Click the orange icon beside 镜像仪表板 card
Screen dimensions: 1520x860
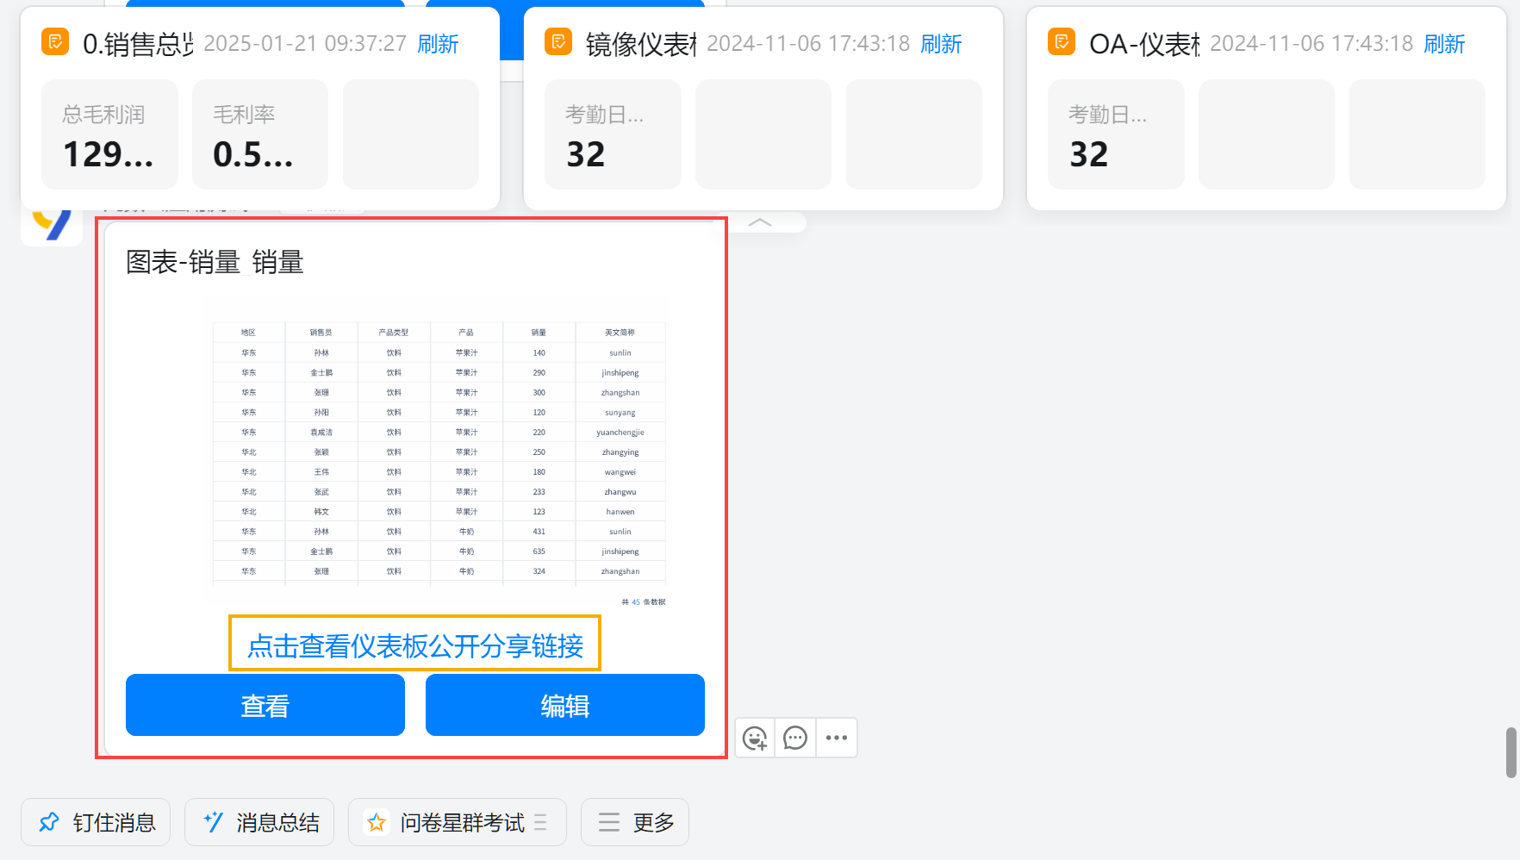(558, 41)
